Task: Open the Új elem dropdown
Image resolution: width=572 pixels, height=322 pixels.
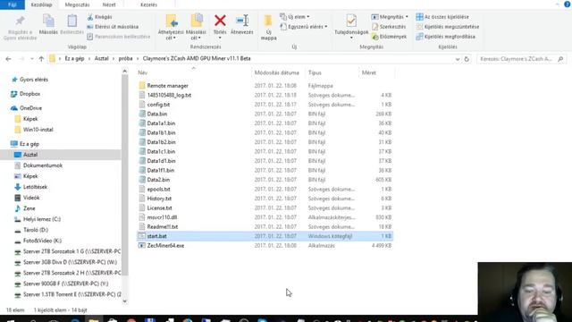Action: (x=295, y=17)
